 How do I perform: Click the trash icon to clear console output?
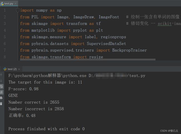click(x=1, y=104)
